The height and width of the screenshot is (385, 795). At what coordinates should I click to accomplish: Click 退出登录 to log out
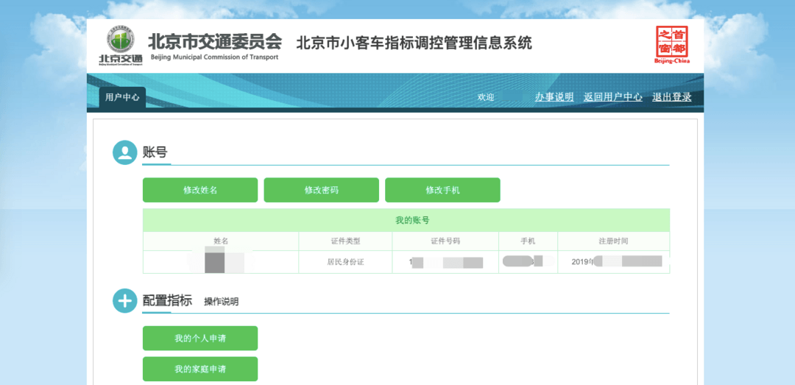pos(672,97)
